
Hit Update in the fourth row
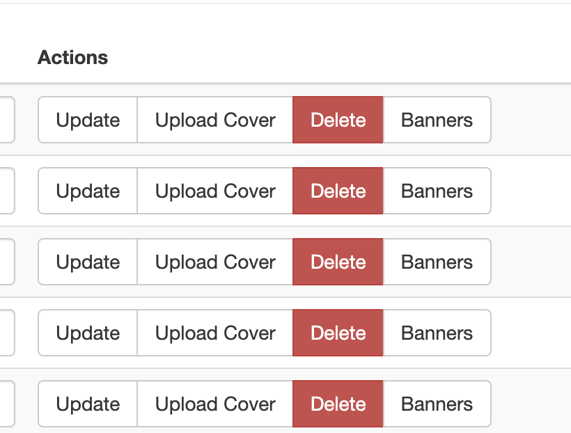pos(88,333)
